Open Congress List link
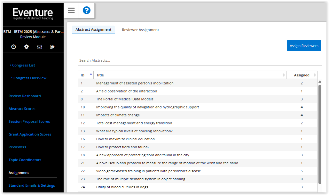 coord(24,65)
